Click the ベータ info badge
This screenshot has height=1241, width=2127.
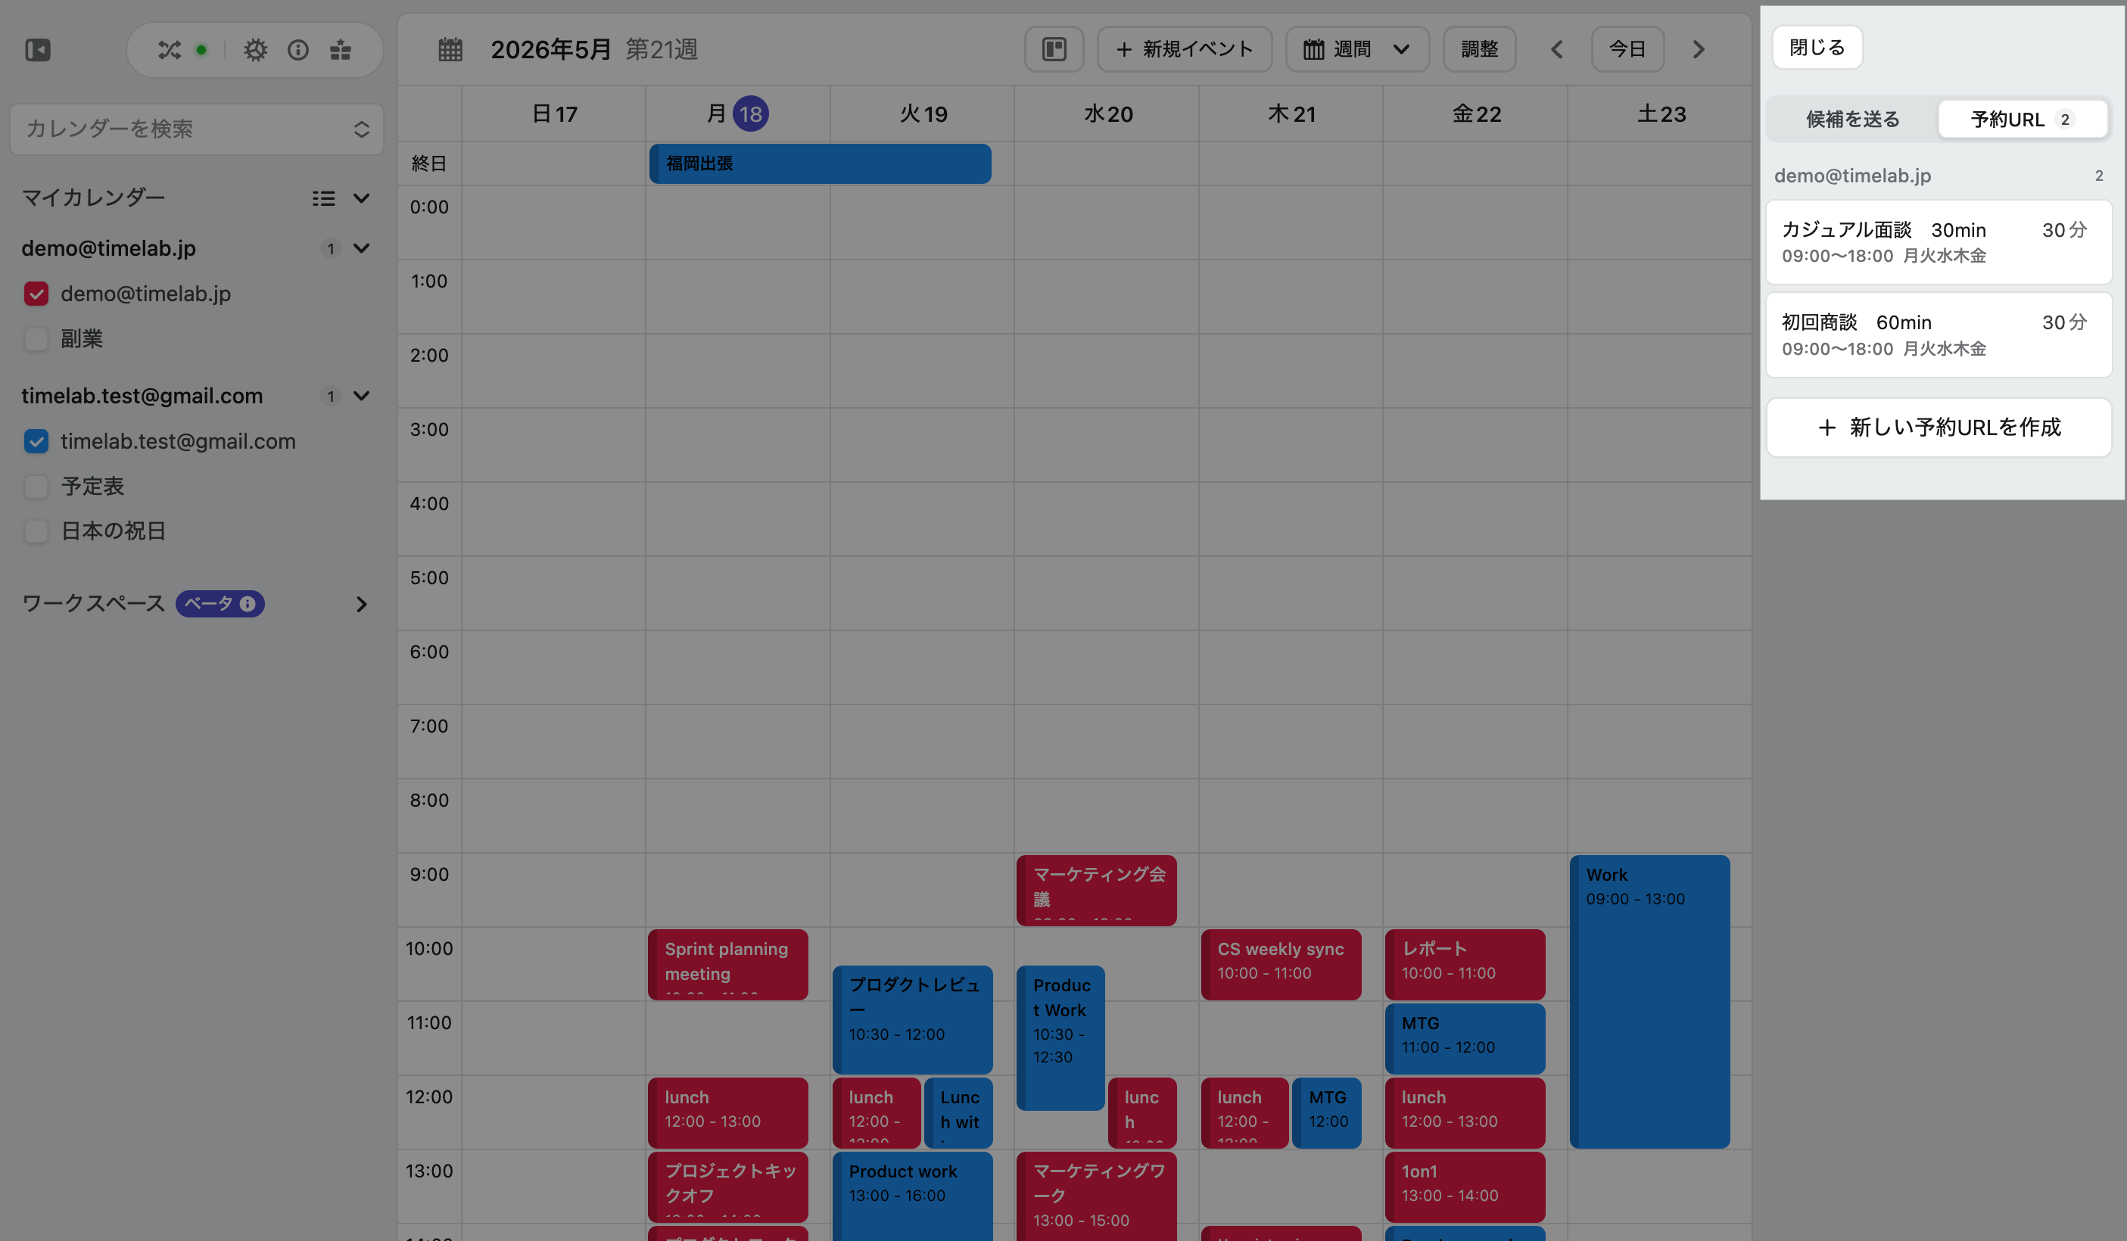[220, 604]
